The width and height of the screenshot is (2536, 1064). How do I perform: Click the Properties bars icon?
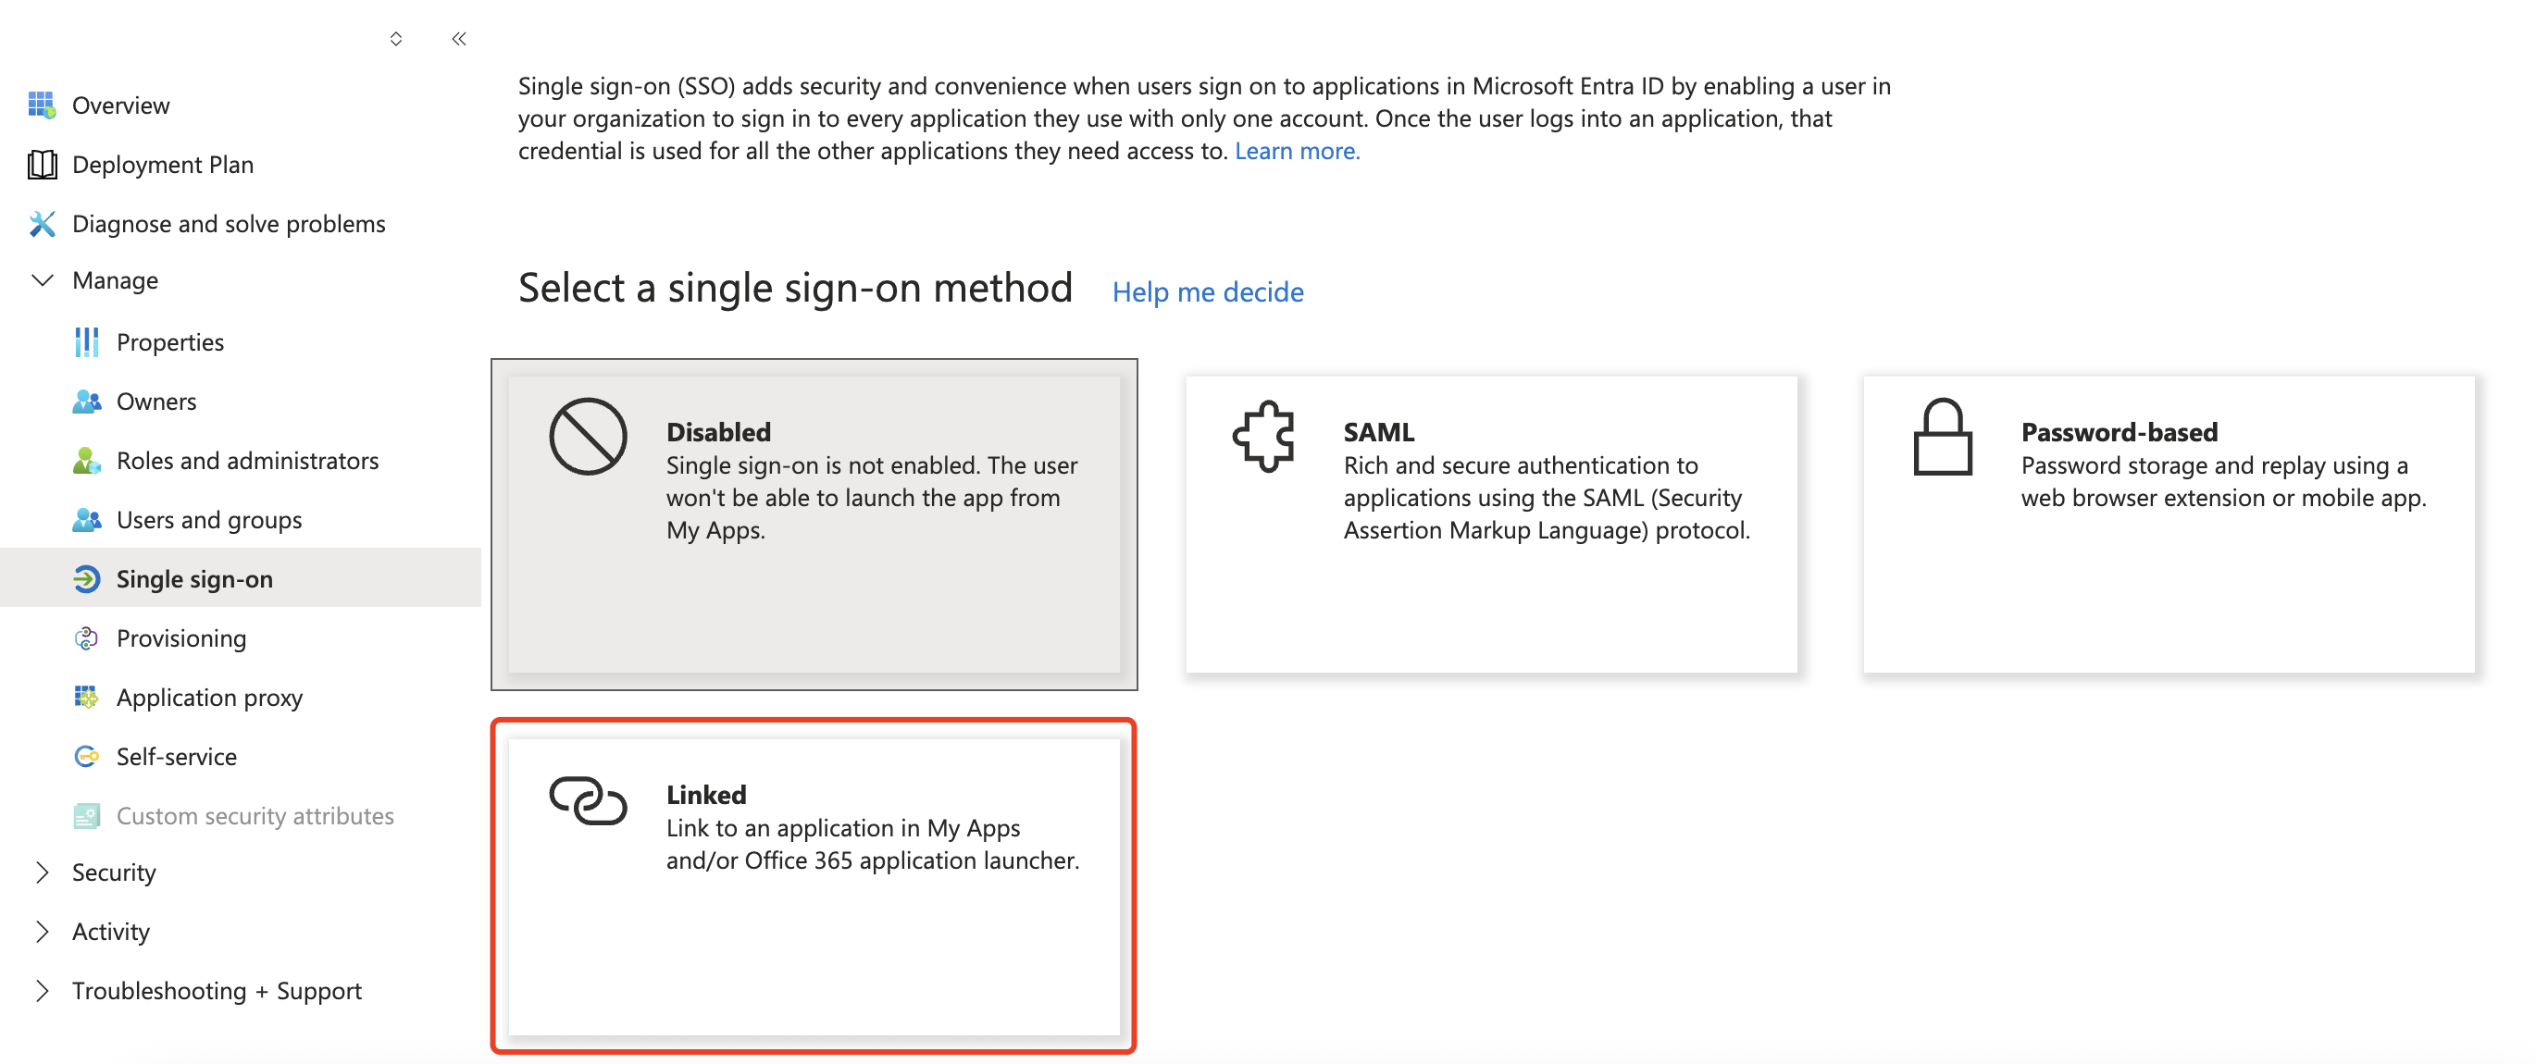pyautogui.click(x=87, y=341)
